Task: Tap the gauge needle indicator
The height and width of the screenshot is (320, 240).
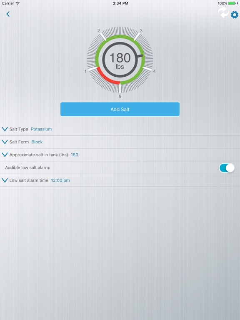Action: point(140,56)
